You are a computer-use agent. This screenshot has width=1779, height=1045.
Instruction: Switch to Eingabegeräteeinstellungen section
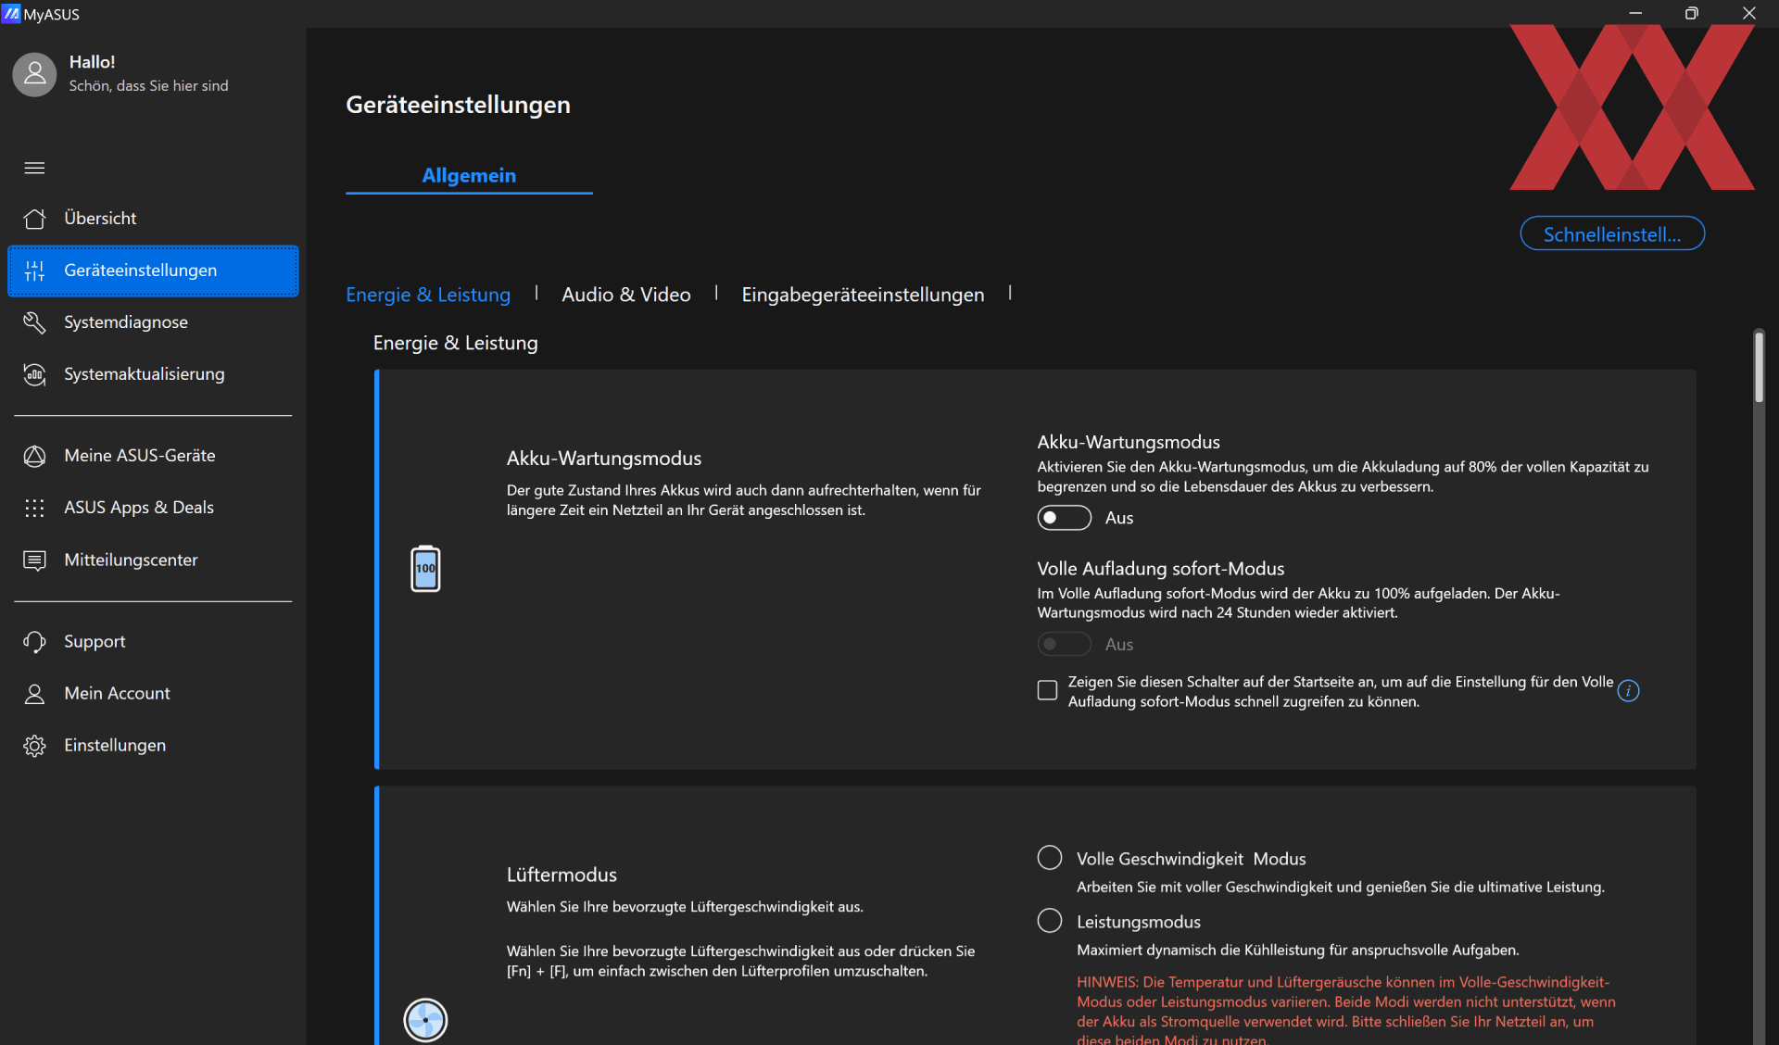(x=863, y=295)
